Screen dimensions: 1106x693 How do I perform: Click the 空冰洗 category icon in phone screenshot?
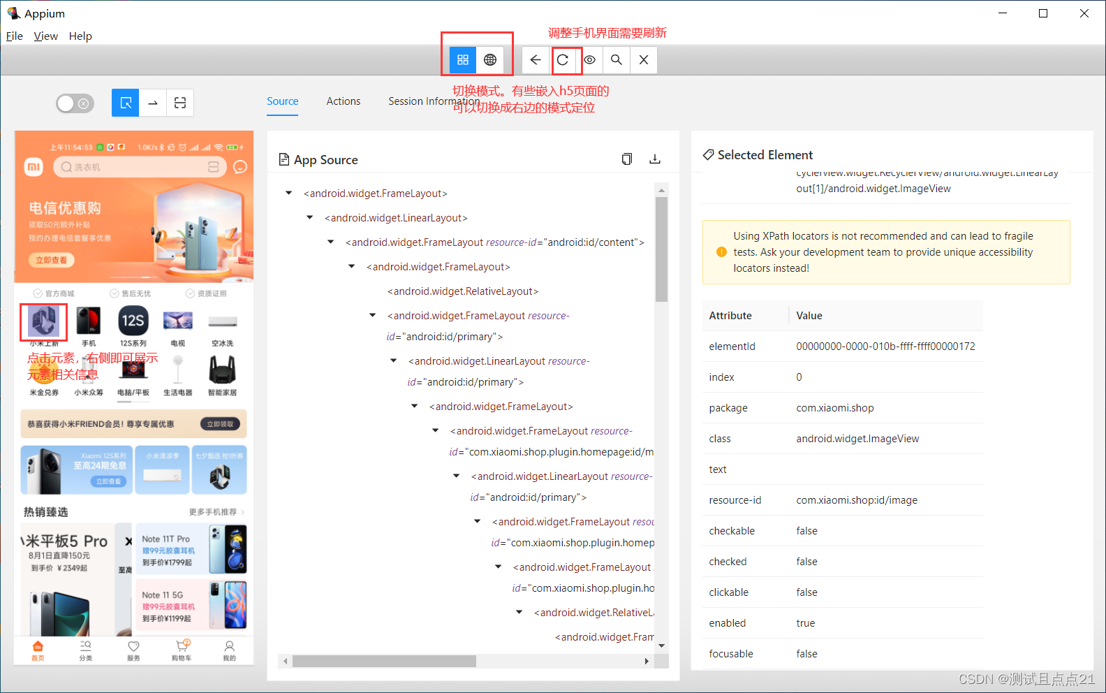(223, 322)
